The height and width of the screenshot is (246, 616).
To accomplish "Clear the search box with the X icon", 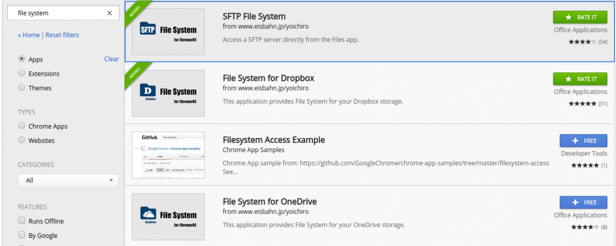I will [109, 13].
